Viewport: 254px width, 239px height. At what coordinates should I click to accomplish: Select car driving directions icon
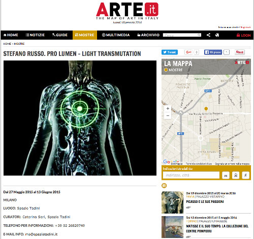226,175
